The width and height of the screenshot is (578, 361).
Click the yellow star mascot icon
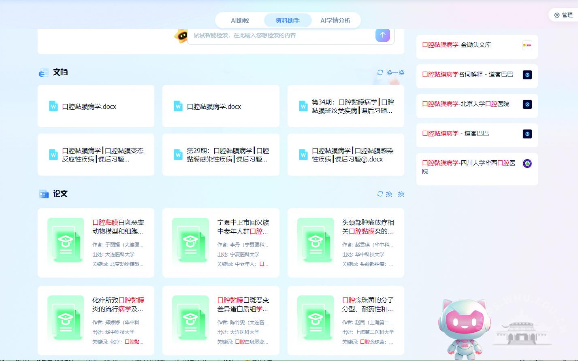181,36
